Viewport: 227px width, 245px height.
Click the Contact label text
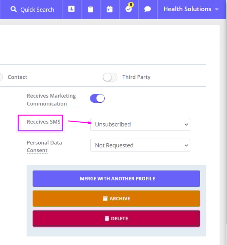[x=17, y=77]
